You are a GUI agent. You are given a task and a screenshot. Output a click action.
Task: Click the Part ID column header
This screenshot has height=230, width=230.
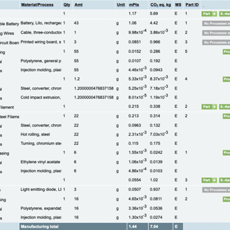point(192,5)
